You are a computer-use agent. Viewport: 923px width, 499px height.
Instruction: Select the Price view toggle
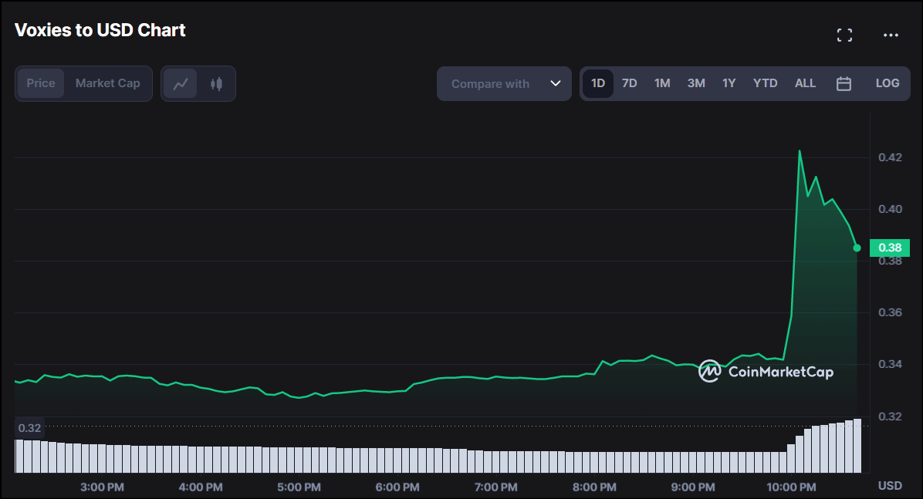41,83
